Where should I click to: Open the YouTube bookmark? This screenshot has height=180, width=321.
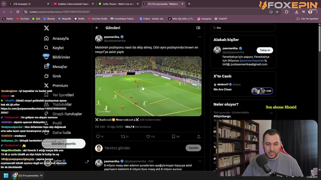23,19
